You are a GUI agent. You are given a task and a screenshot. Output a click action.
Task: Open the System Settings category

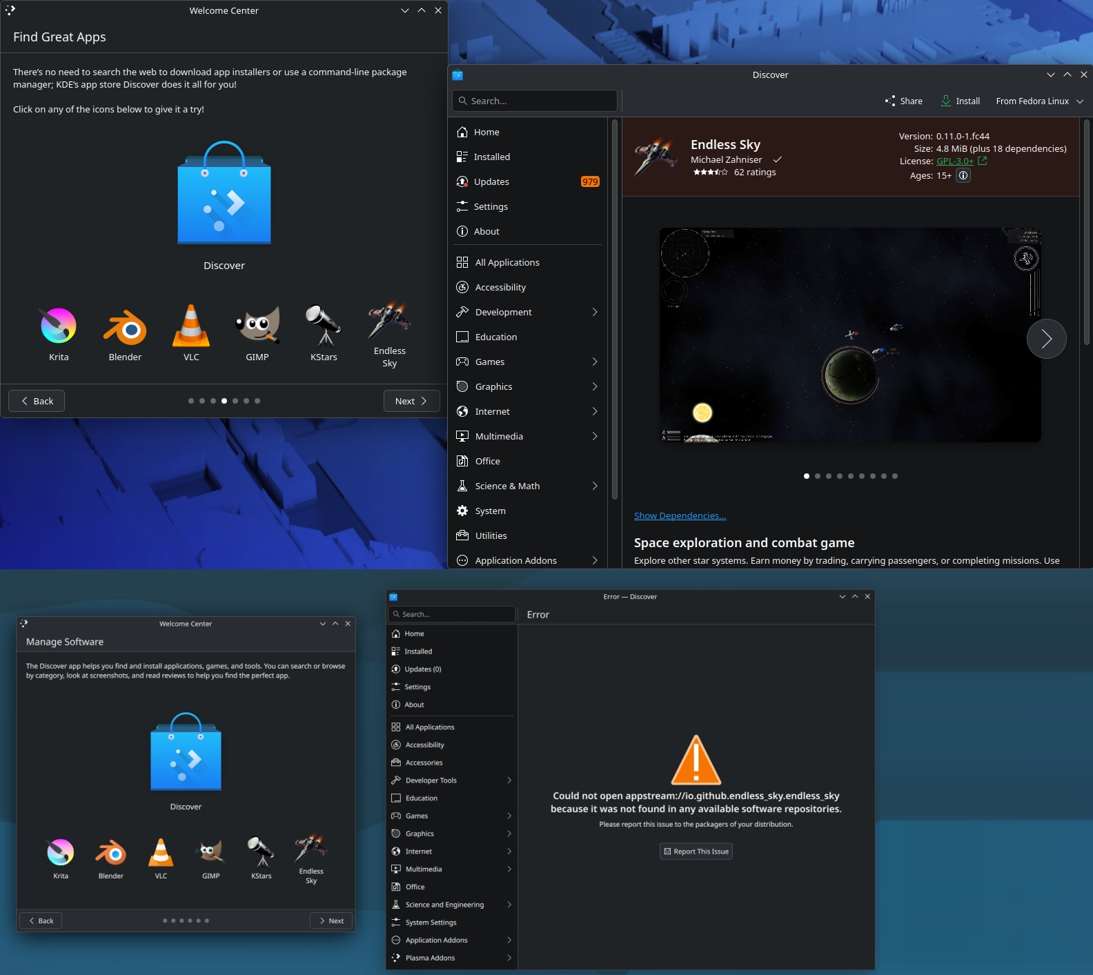(x=452, y=923)
